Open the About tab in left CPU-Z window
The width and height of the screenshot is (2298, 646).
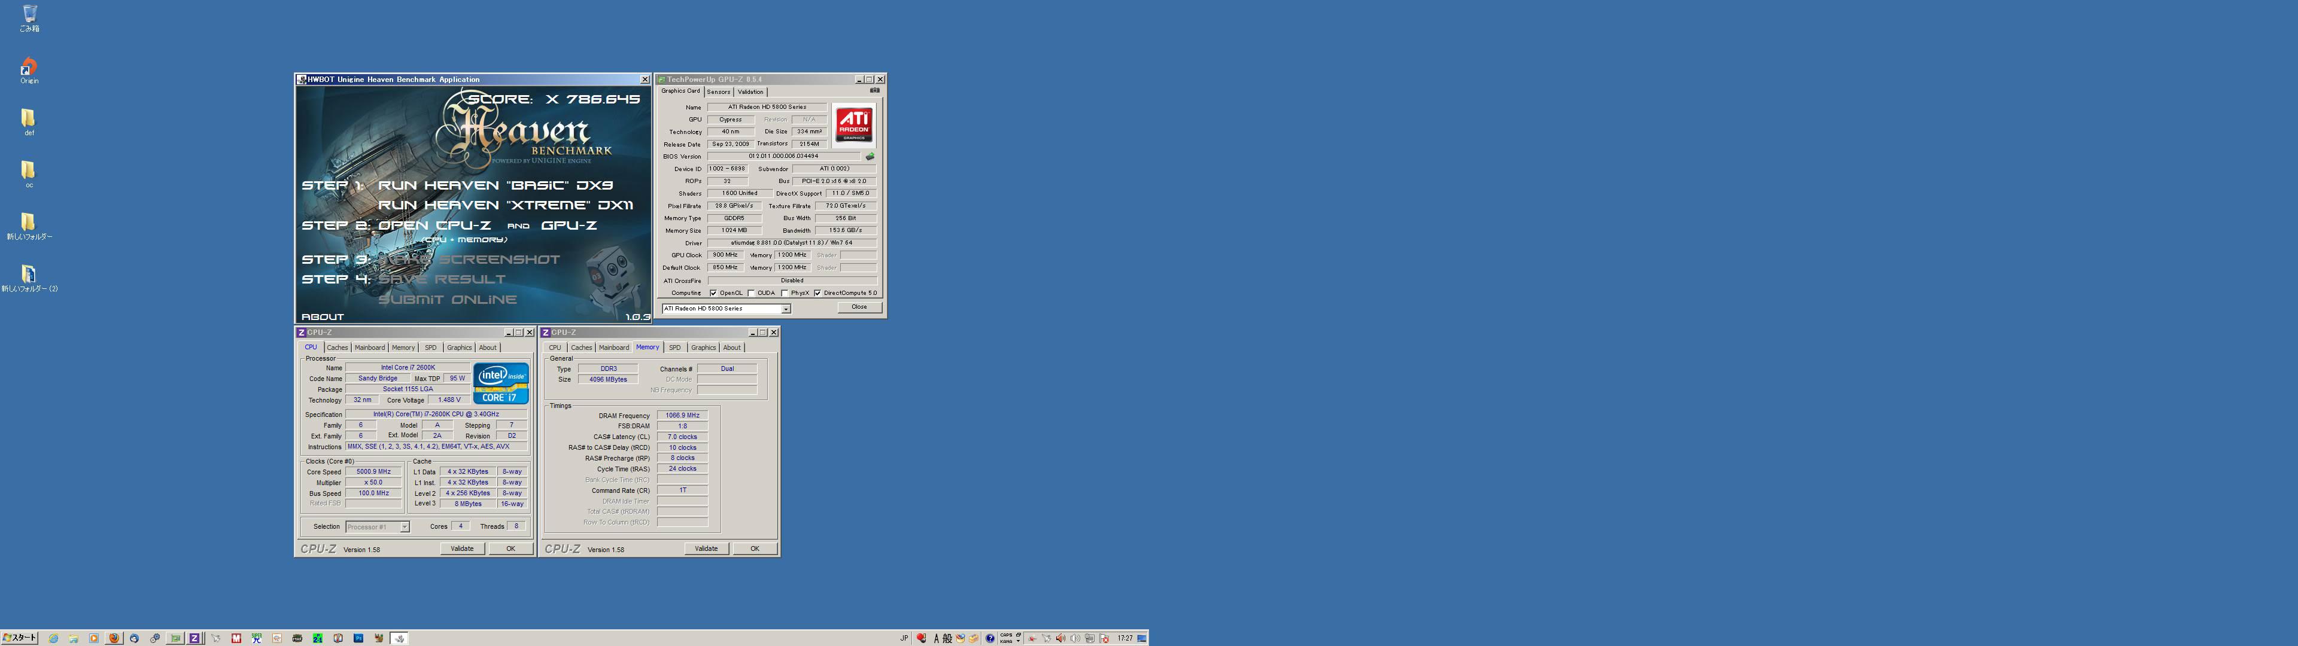pos(488,348)
